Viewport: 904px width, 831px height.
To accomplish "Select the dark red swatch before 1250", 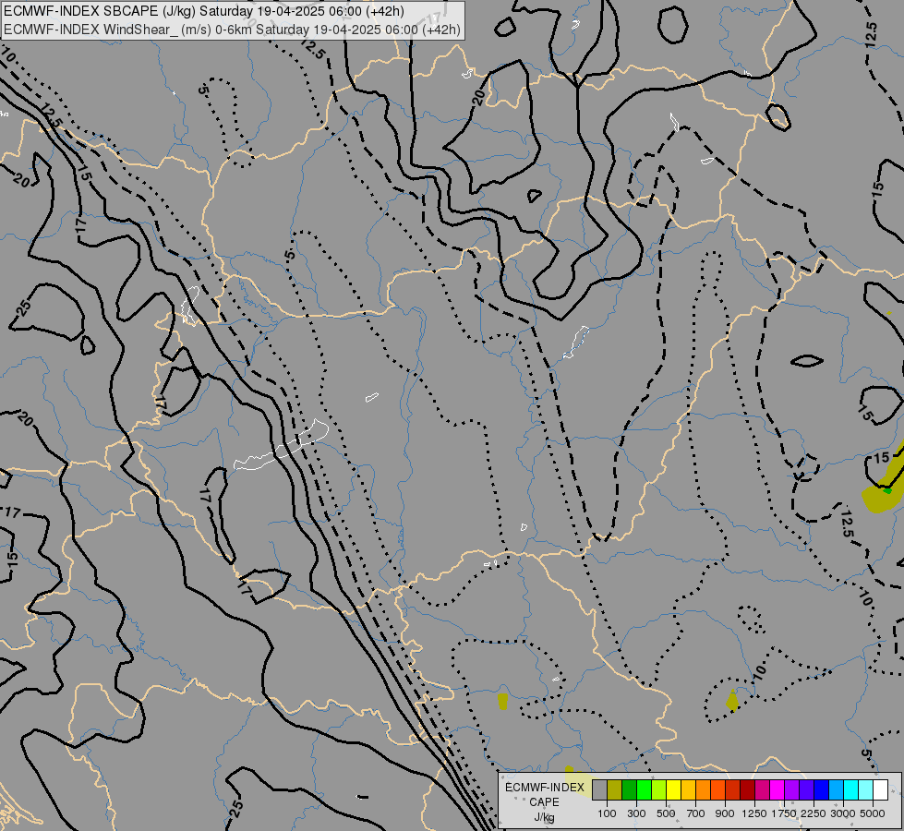I will (747, 790).
